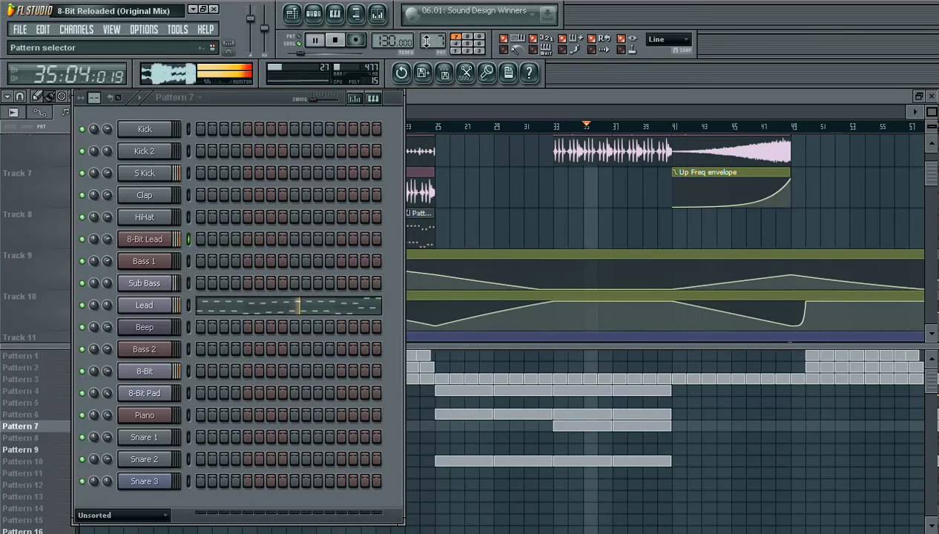Open the Pattern 7 dropdown in sequencer

(x=178, y=97)
